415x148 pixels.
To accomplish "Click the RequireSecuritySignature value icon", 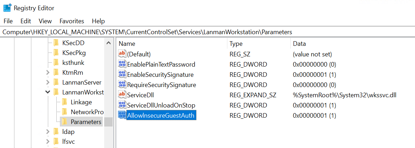I will (122, 85).
